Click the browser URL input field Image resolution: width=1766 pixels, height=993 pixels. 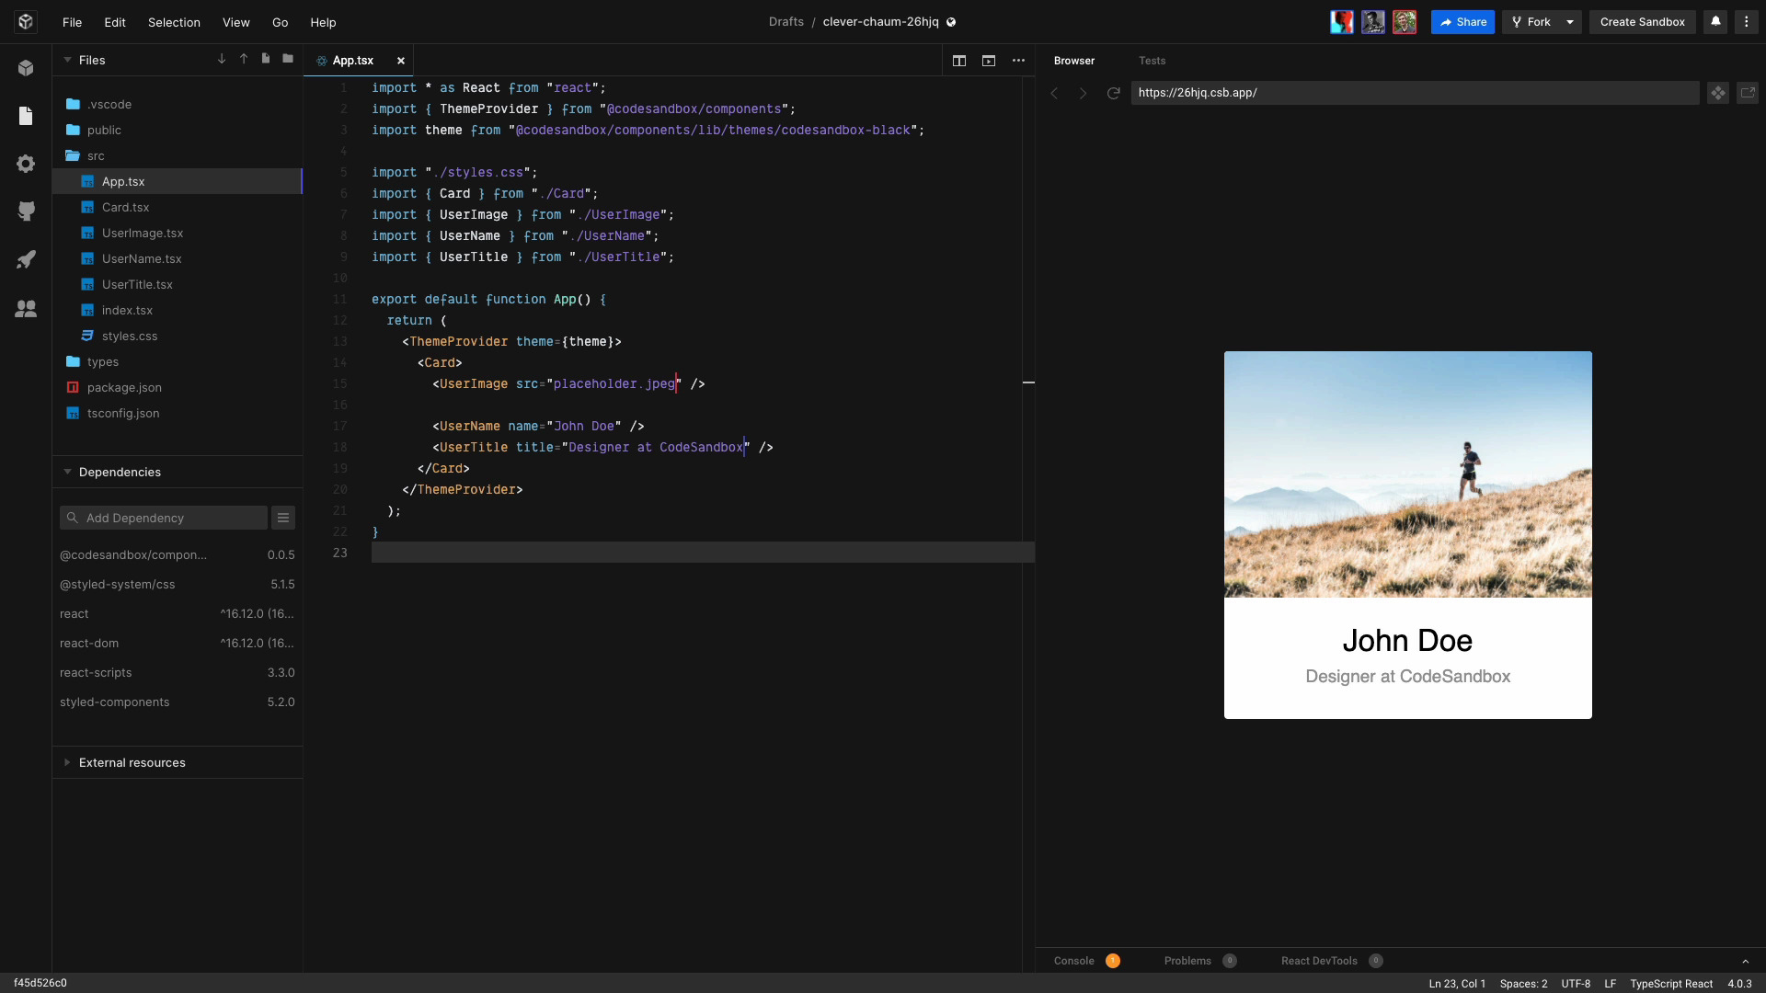pos(1413,92)
